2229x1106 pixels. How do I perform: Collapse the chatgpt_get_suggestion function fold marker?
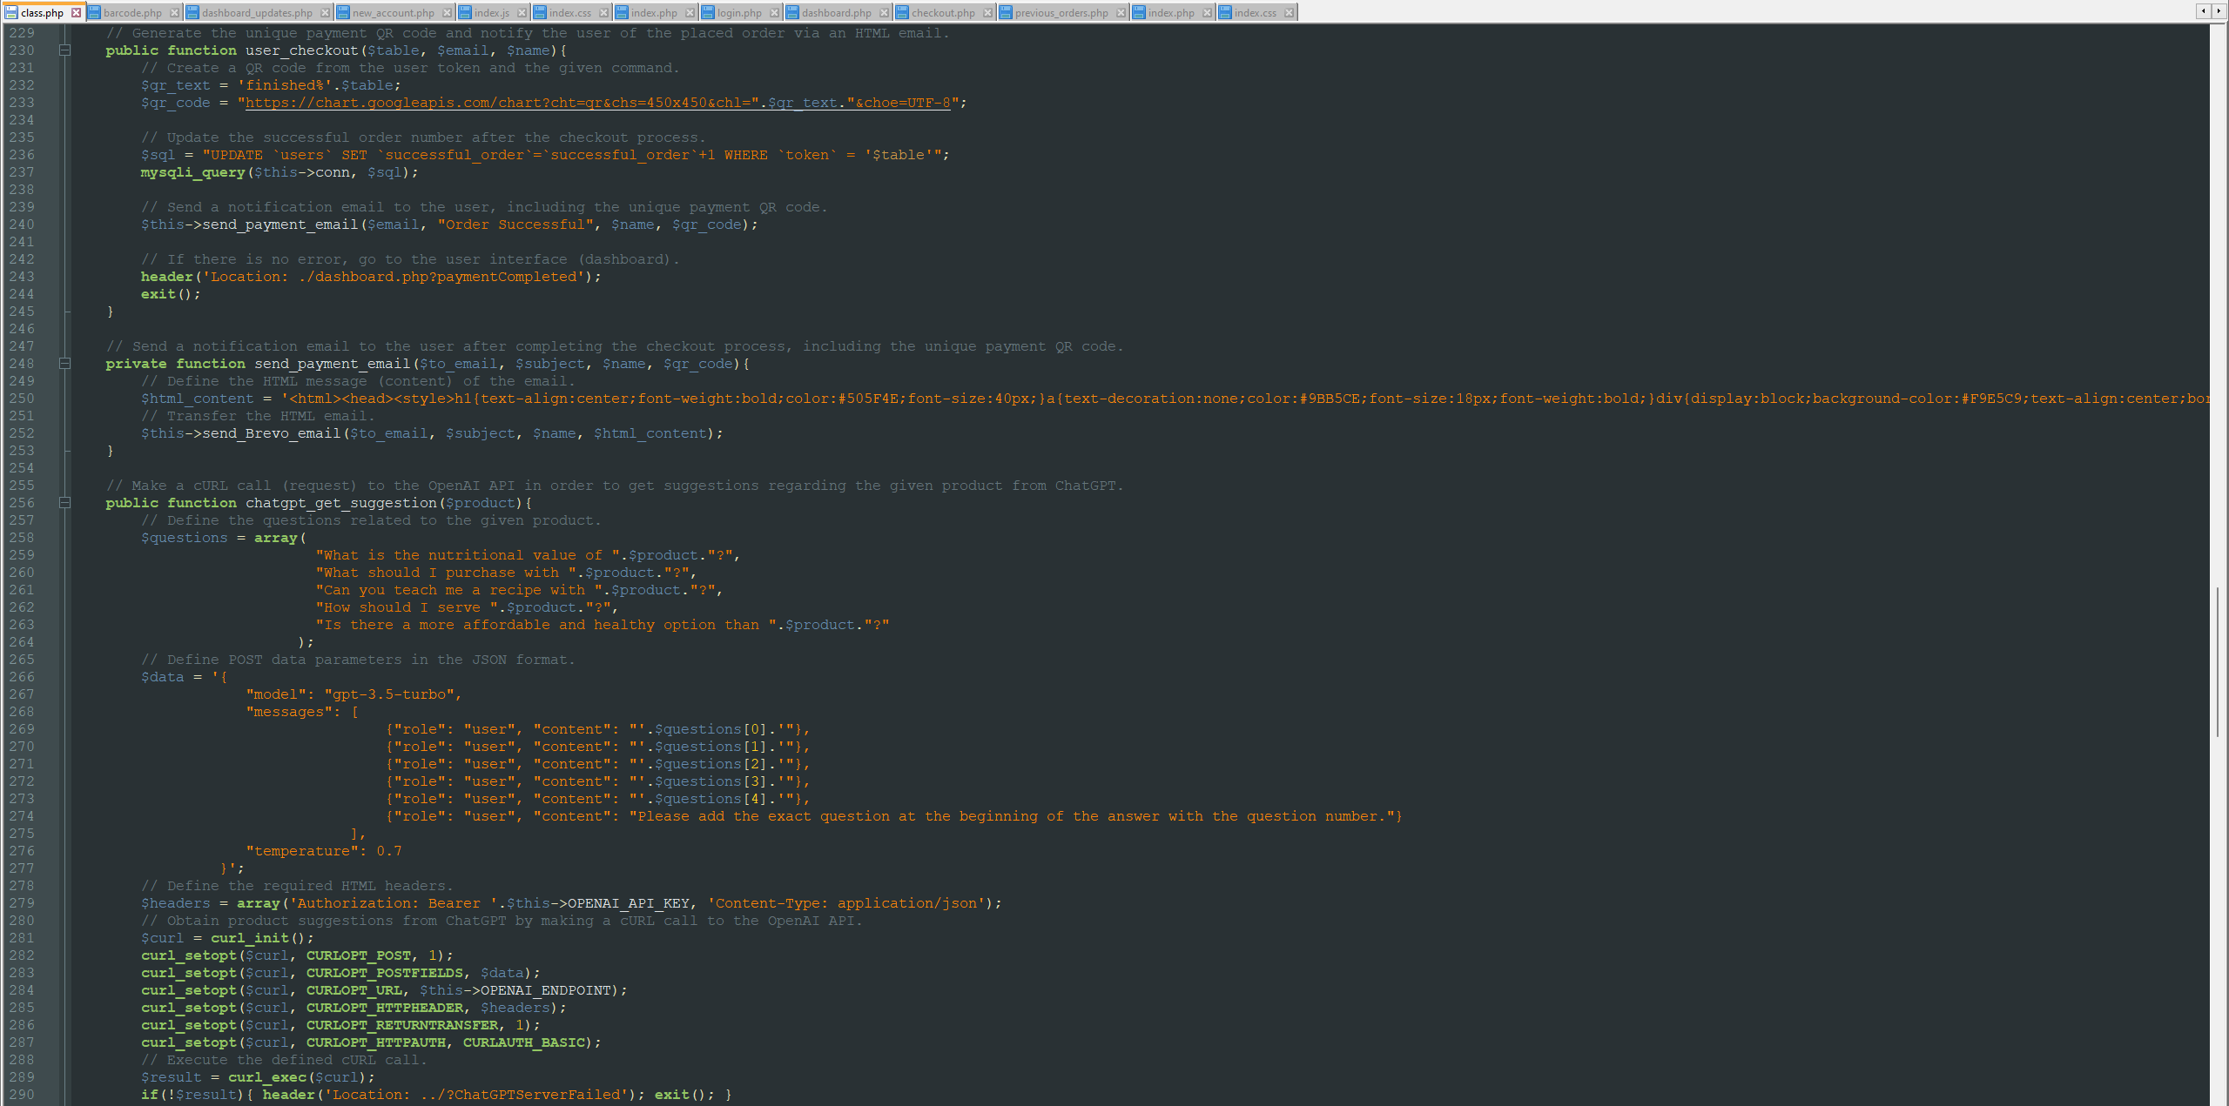click(x=64, y=503)
